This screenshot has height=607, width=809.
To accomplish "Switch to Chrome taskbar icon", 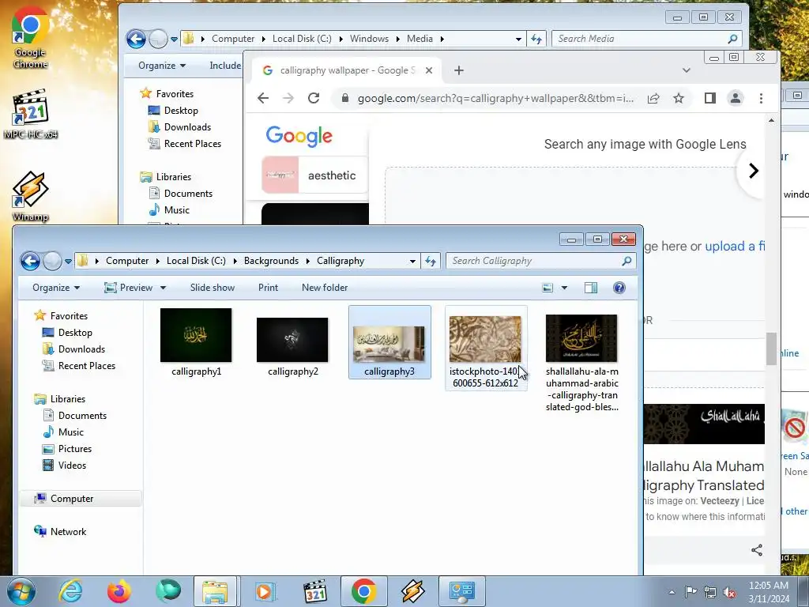I will pyautogui.click(x=363, y=591).
